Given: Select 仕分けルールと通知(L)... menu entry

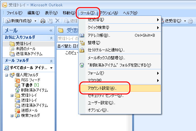Looking at the screenshot, I should pyautogui.click(x=120, y=50).
